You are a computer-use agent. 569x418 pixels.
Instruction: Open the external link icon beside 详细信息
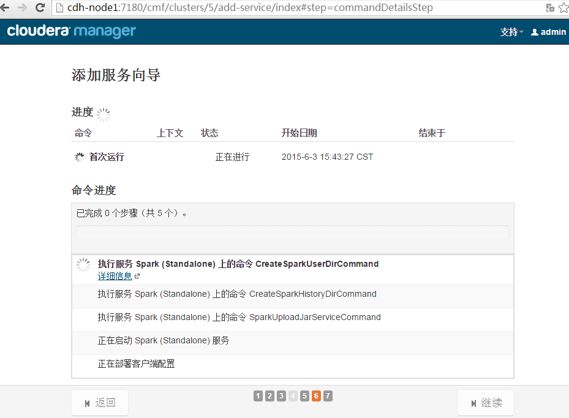click(137, 276)
